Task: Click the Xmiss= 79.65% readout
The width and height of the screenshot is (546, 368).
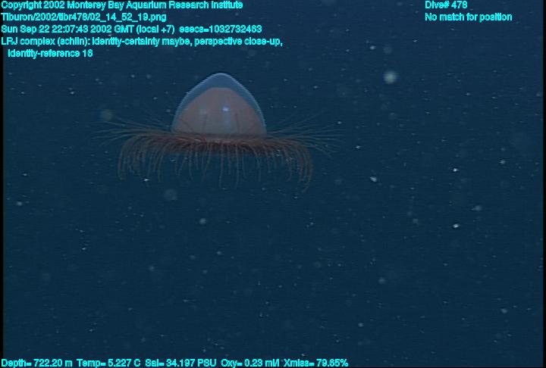Action: [x=315, y=363]
